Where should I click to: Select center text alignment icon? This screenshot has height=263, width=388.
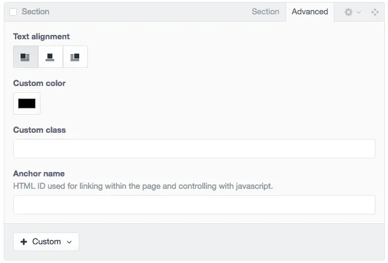coord(51,57)
